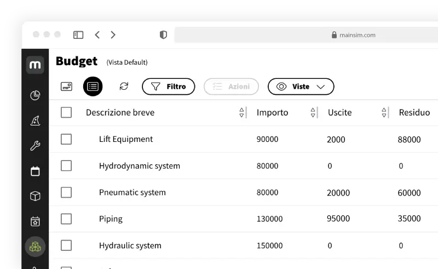Click the Azioni button
This screenshot has height=269, width=438.
click(x=231, y=87)
